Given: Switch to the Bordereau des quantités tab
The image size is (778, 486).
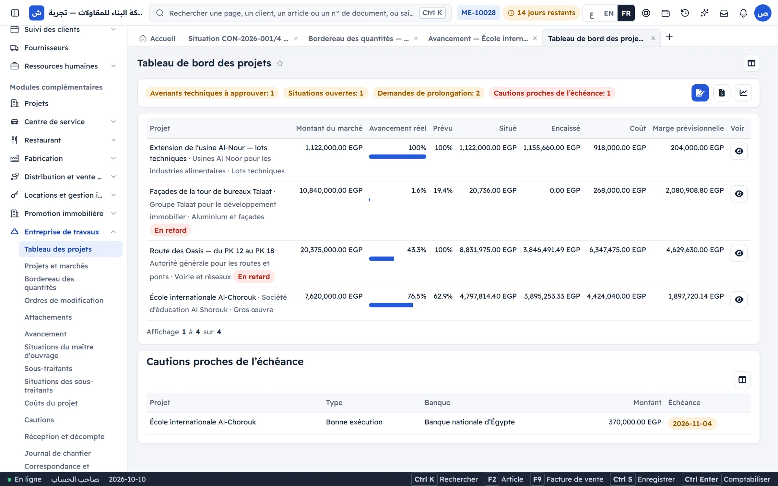Looking at the screenshot, I should (x=358, y=39).
